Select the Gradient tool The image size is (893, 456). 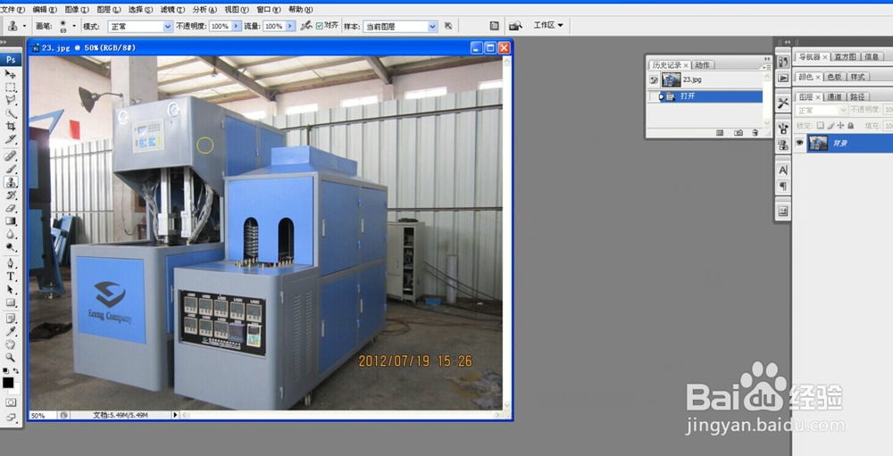click(x=10, y=221)
